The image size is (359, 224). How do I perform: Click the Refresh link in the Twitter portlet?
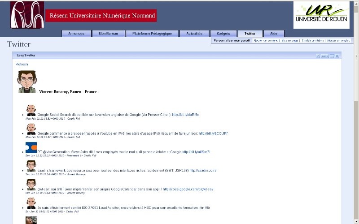coord(22,65)
